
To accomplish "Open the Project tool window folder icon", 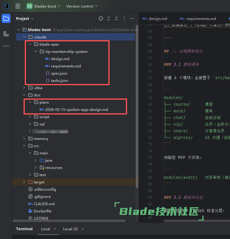I will [x=6, y=18].
